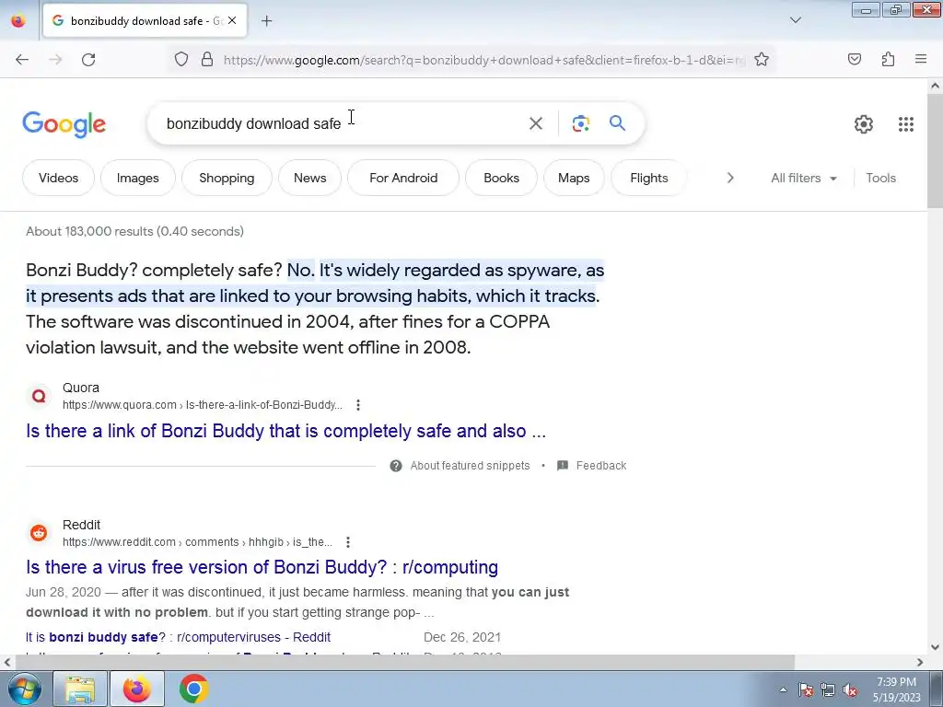The image size is (943, 707).
Task: Click the results count text 'About 183,000 results'
Action: pos(134,231)
